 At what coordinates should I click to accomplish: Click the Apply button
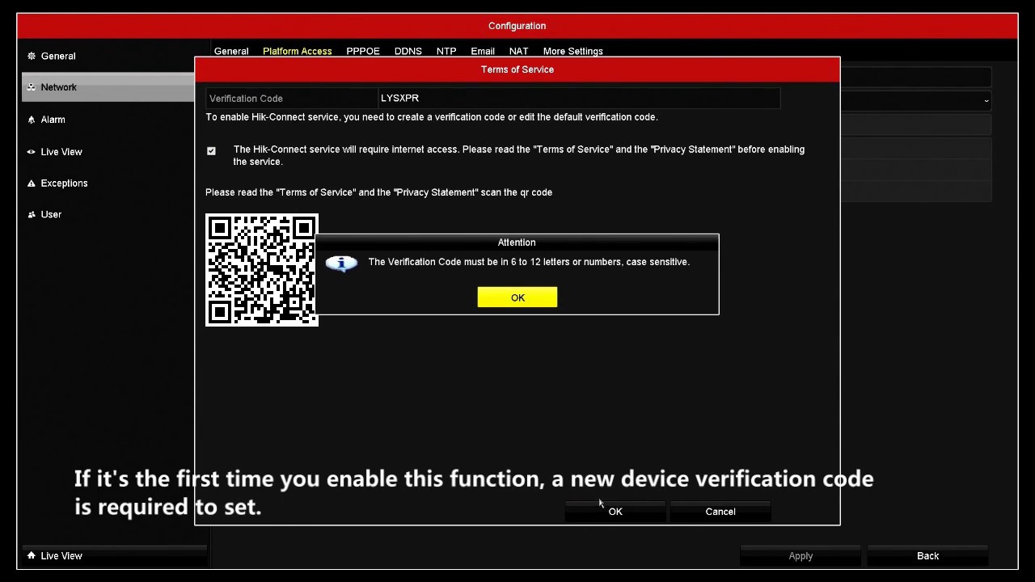pyautogui.click(x=801, y=556)
